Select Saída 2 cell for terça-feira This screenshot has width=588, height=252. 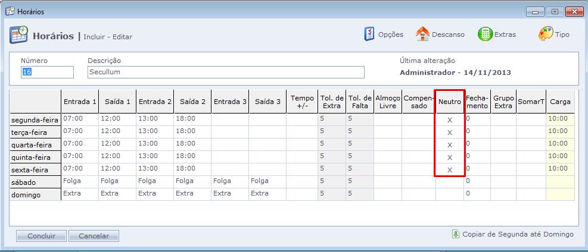click(x=192, y=132)
